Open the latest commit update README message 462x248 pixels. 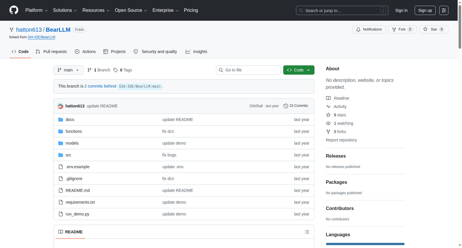click(x=102, y=106)
